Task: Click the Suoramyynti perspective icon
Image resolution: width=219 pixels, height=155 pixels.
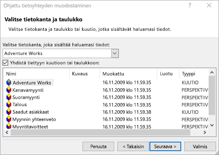Action: pos(9,97)
